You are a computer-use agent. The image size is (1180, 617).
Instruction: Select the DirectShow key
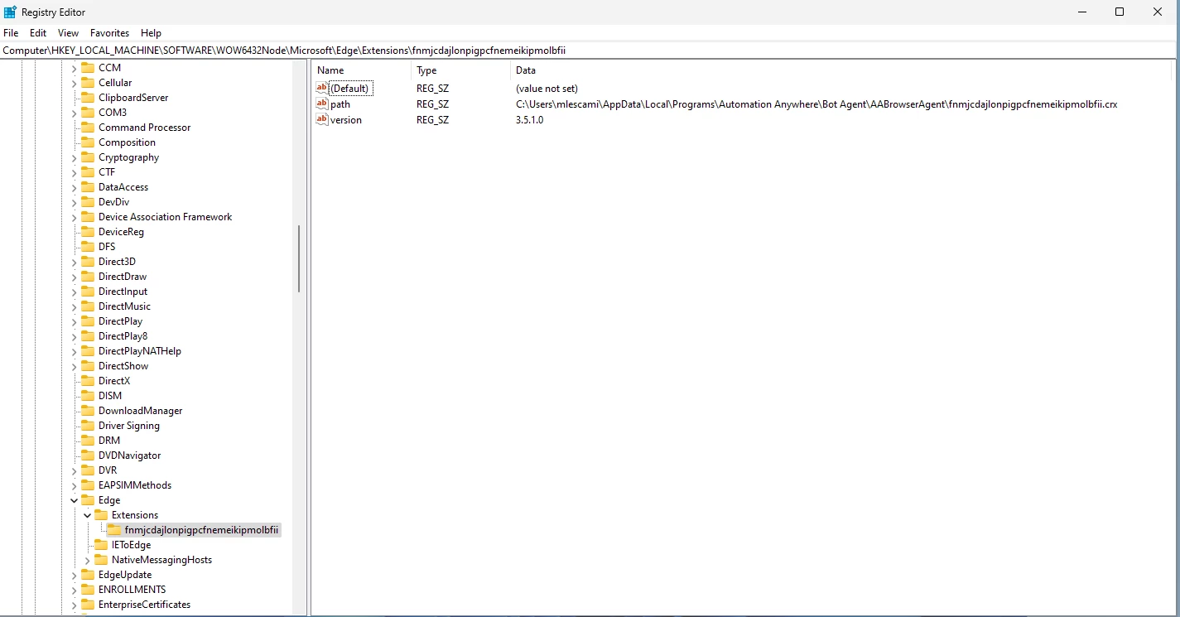pos(123,366)
